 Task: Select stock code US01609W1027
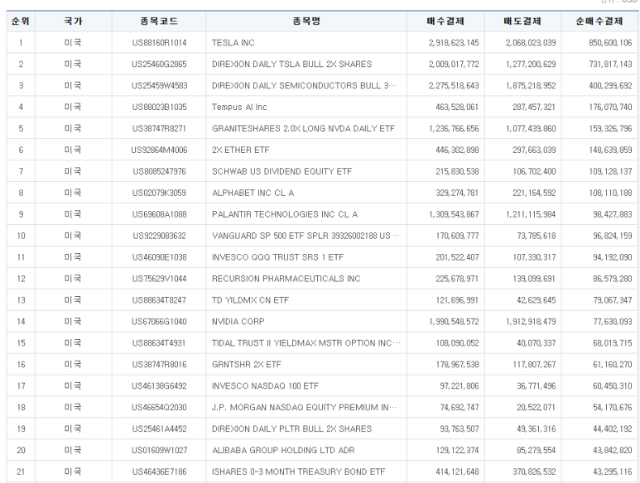tap(159, 451)
